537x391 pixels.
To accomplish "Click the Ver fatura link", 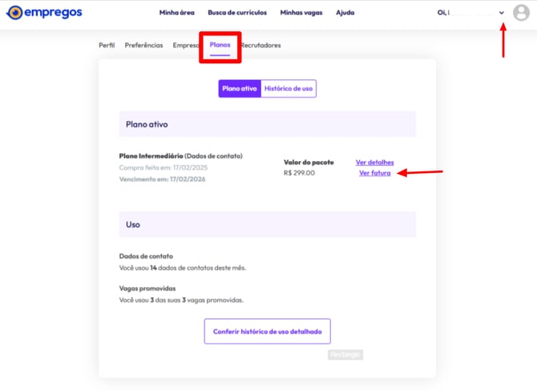I will point(374,173).
